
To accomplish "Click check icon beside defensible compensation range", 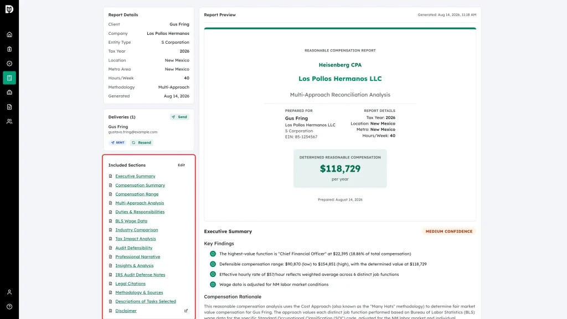I will click(x=213, y=264).
